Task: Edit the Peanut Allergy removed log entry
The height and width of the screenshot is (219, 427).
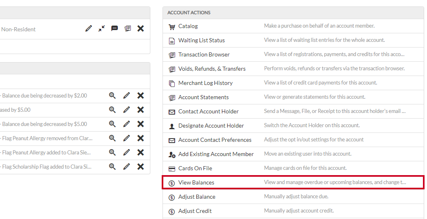Action: tap(126, 138)
